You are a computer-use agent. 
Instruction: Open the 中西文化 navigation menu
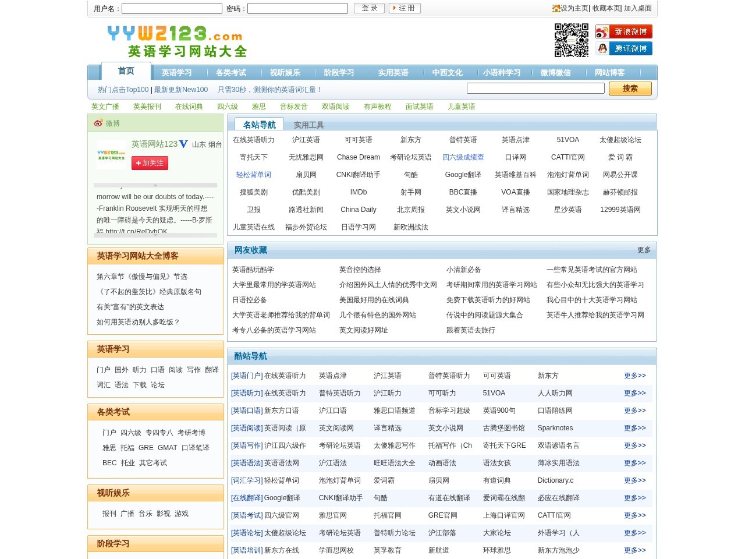click(x=447, y=73)
